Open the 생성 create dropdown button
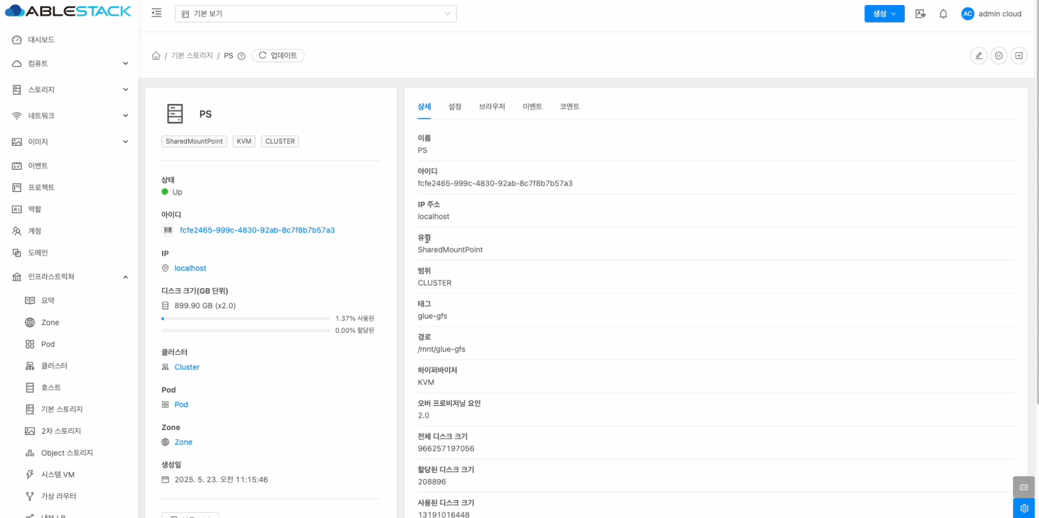The width and height of the screenshot is (1039, 518). (884, 14)
